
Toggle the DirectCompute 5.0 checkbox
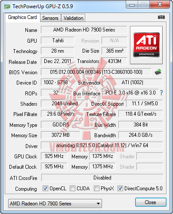(x=120, y=188)
